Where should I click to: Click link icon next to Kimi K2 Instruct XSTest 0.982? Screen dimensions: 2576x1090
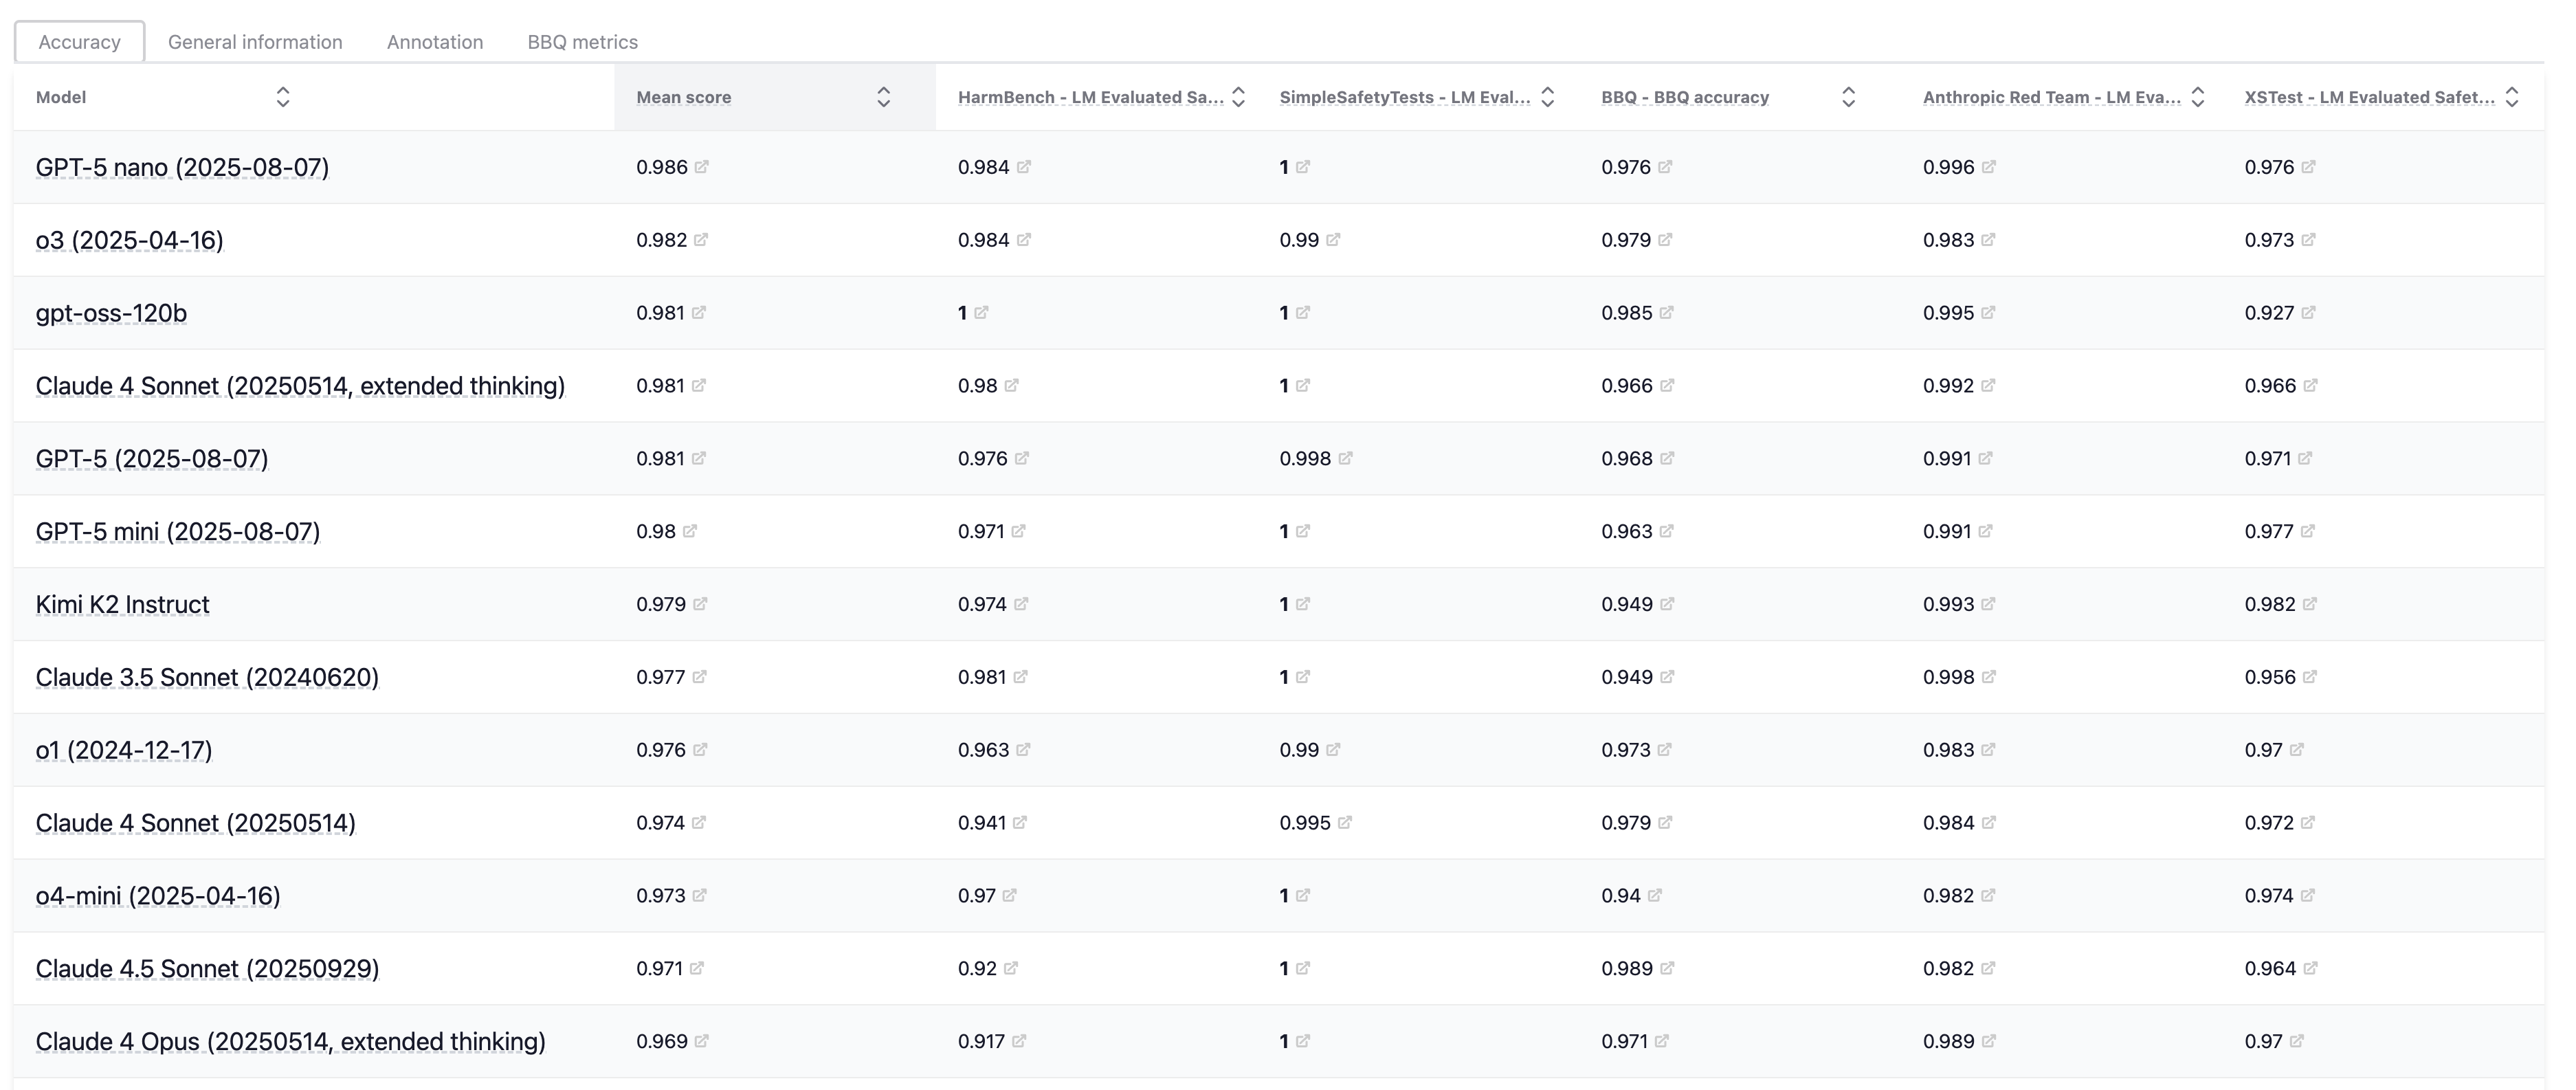pos(2309,604)
